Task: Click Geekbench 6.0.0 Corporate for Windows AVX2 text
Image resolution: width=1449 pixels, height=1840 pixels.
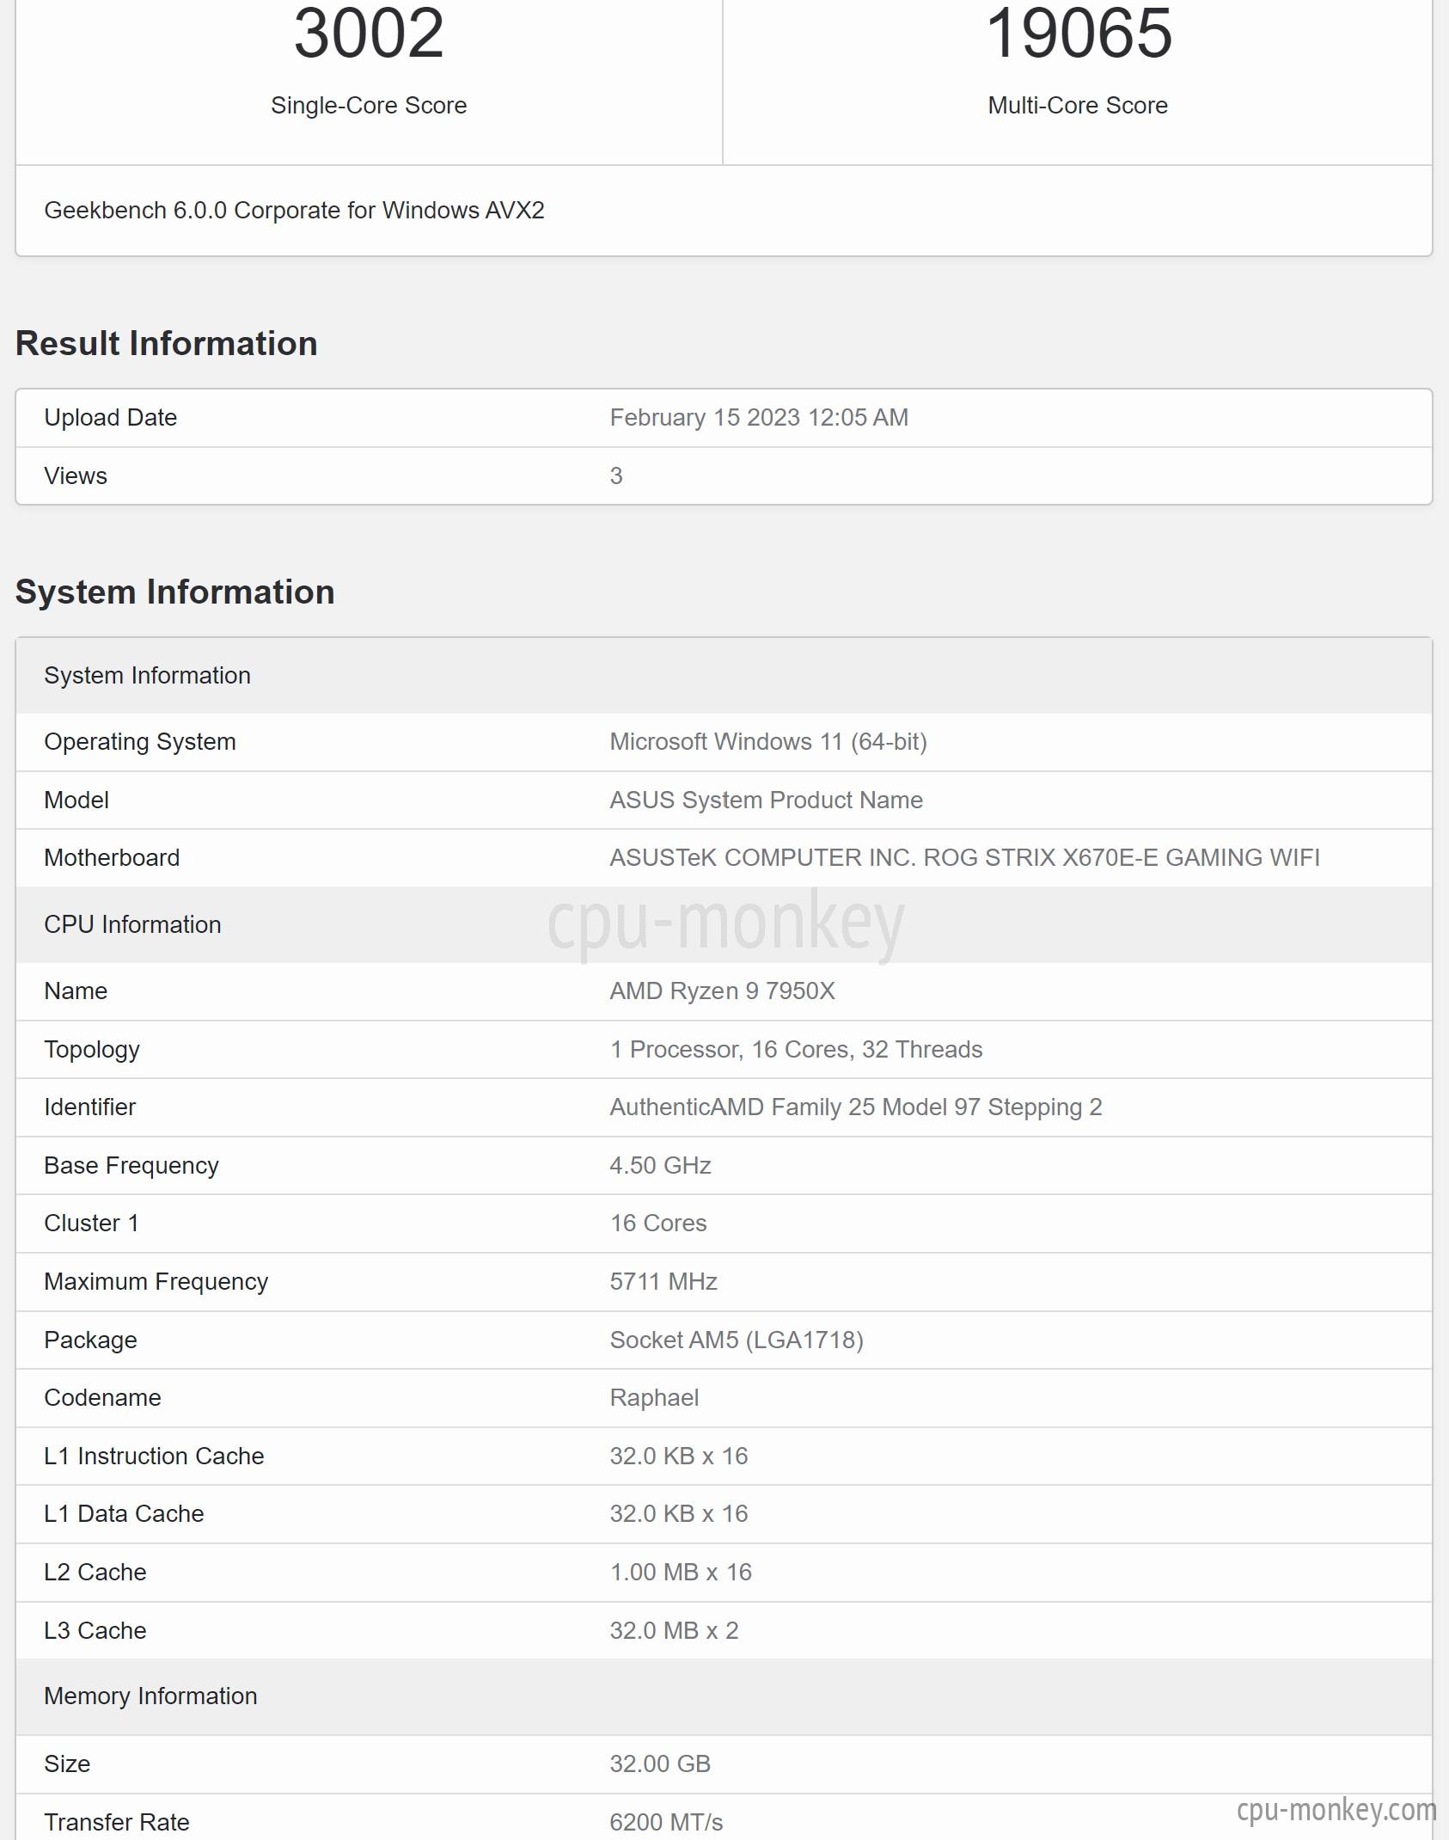Action: click(294, 211)
